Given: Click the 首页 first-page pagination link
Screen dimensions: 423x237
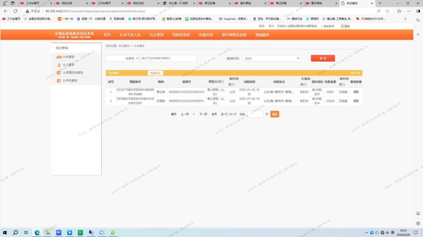Looking at the screenshot, I should [x=174, y=114].
